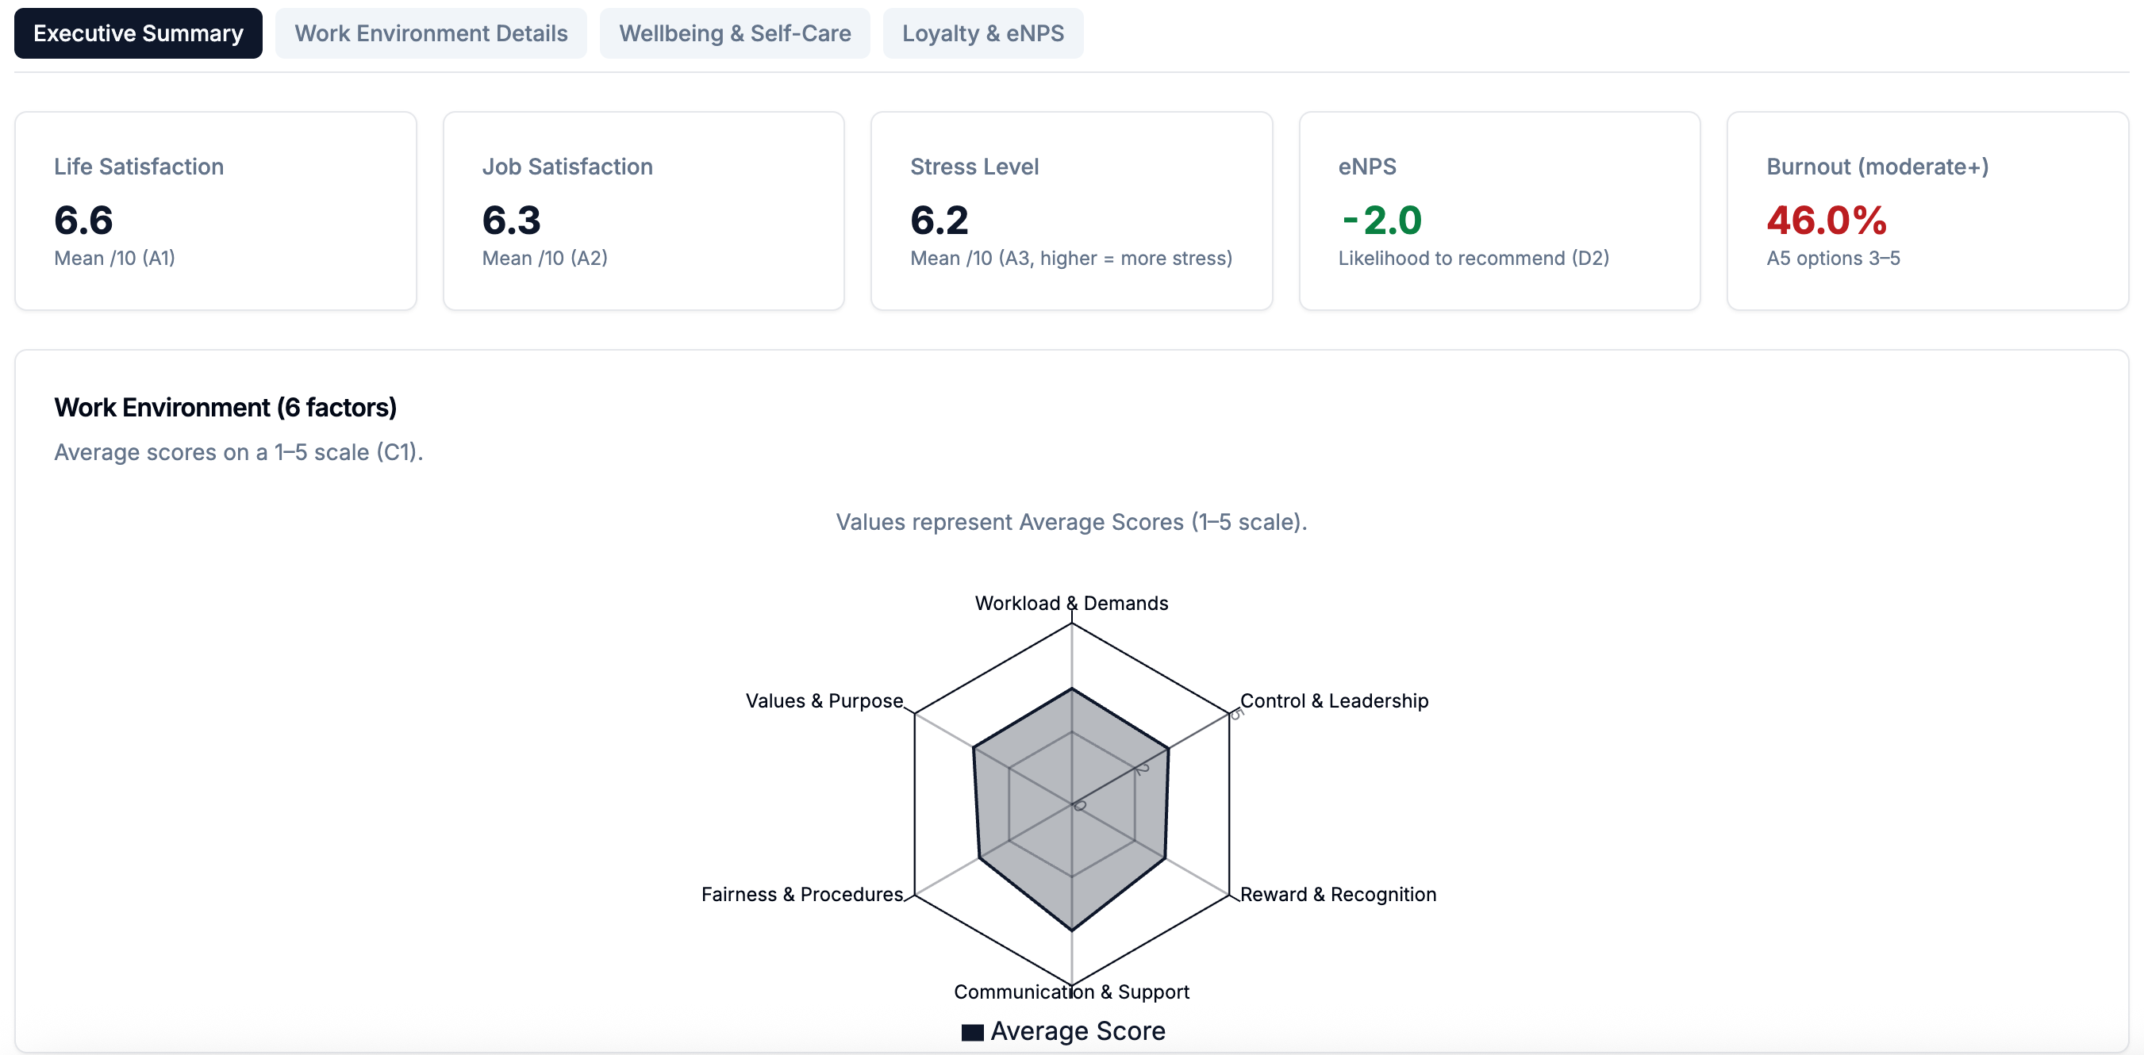Click 'Mean /10 (A2)' caption
2144x1055 pixels.
click(x=544, y=258)
